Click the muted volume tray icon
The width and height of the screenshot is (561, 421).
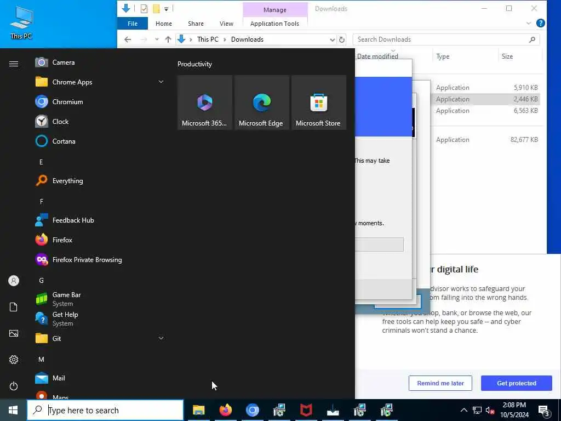[x=490, y=410]
